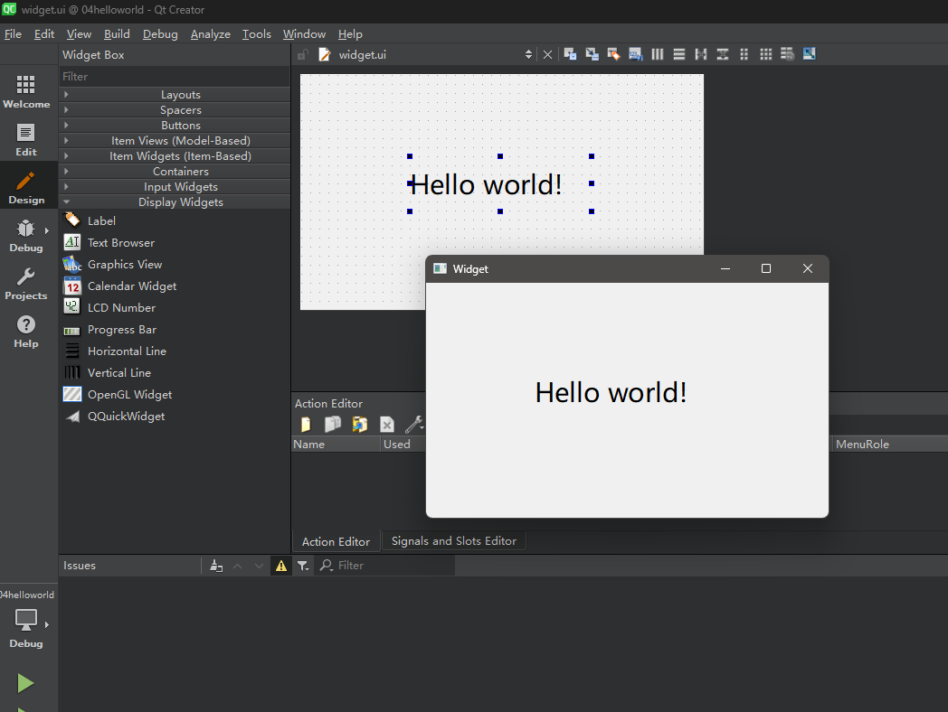Collapse the Display Widgets category
This screenshot has width=948, height=712.
180,202
